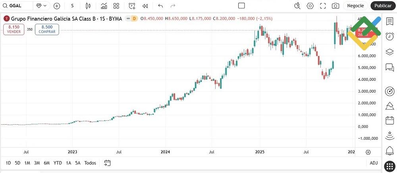Image resolution: width=397 pixels, height=173 pixels.
Task: Open the chat bubbles sidebar icon
Action: [x=390, y=67]
